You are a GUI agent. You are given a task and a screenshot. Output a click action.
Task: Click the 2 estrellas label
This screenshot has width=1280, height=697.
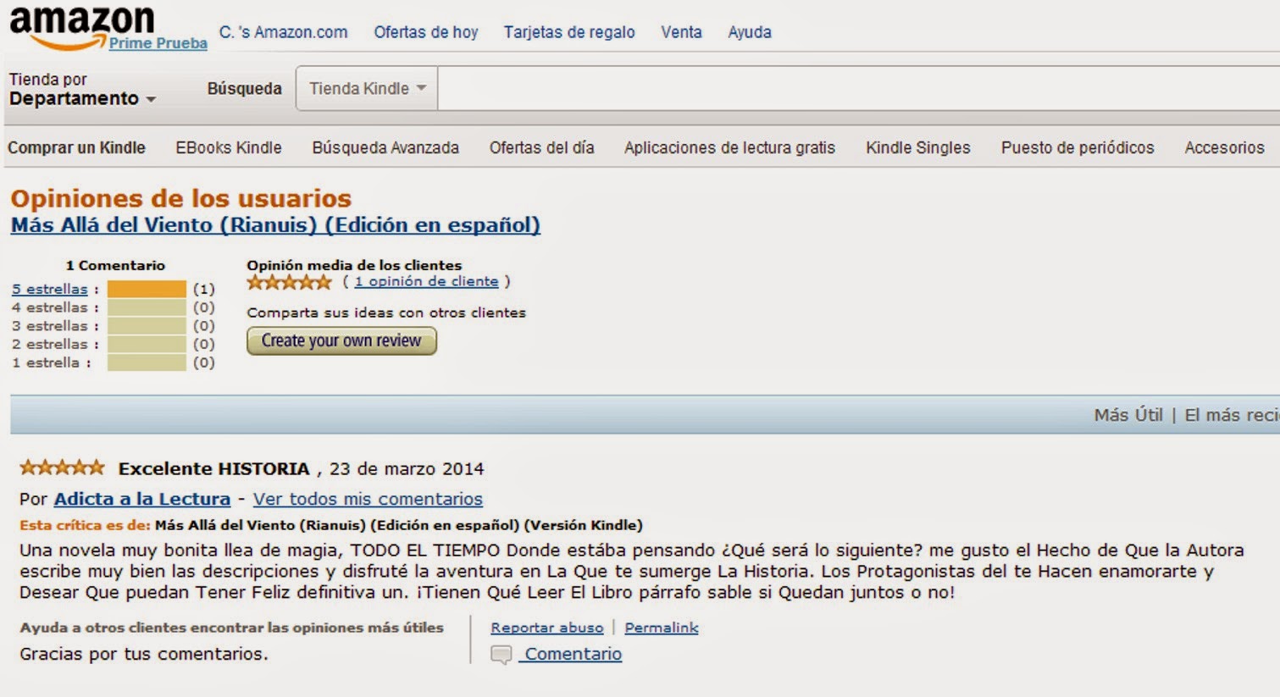49,344
